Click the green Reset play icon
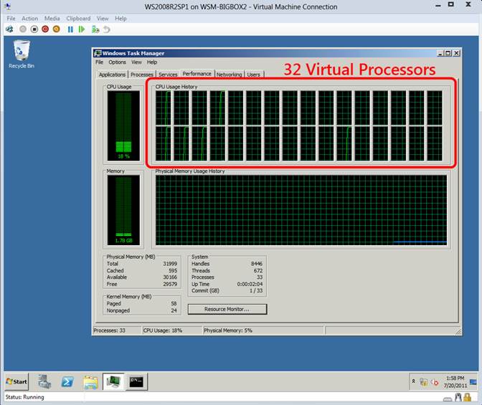Screen dimensions: 482x405 click(x=82, y=29)
